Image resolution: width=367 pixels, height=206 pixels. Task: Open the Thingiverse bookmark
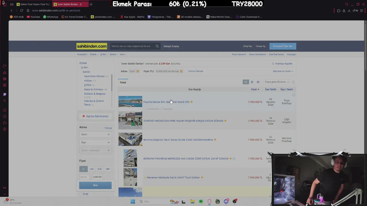(x=160, y=17)
